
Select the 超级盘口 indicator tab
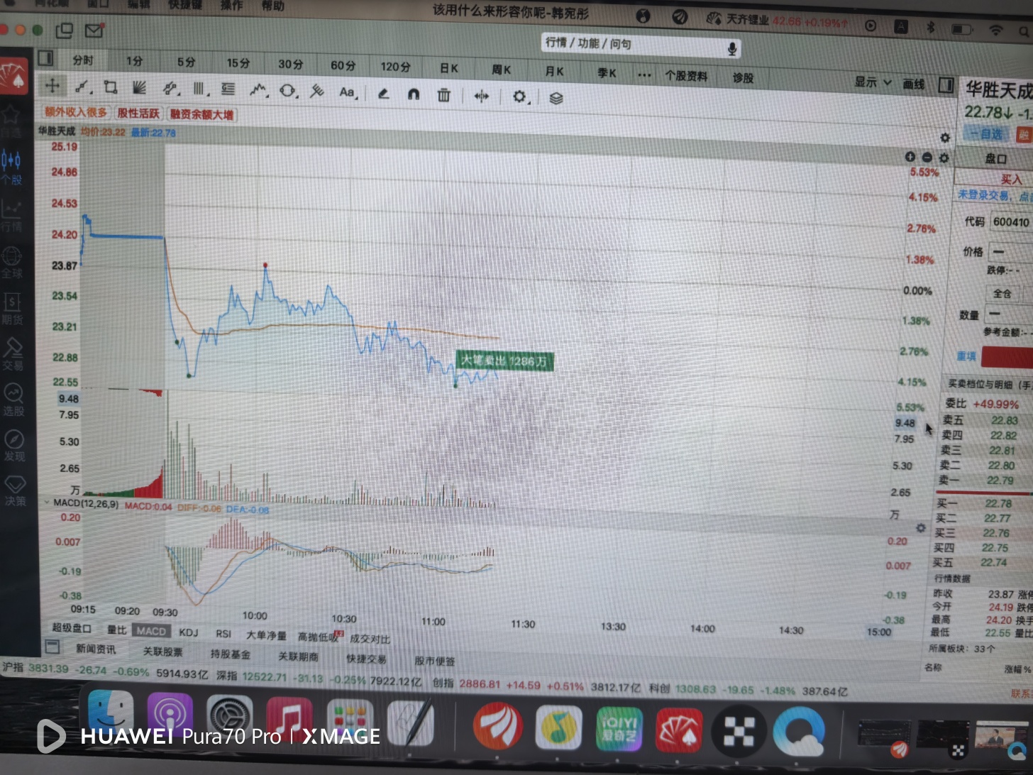pos(71,628)
